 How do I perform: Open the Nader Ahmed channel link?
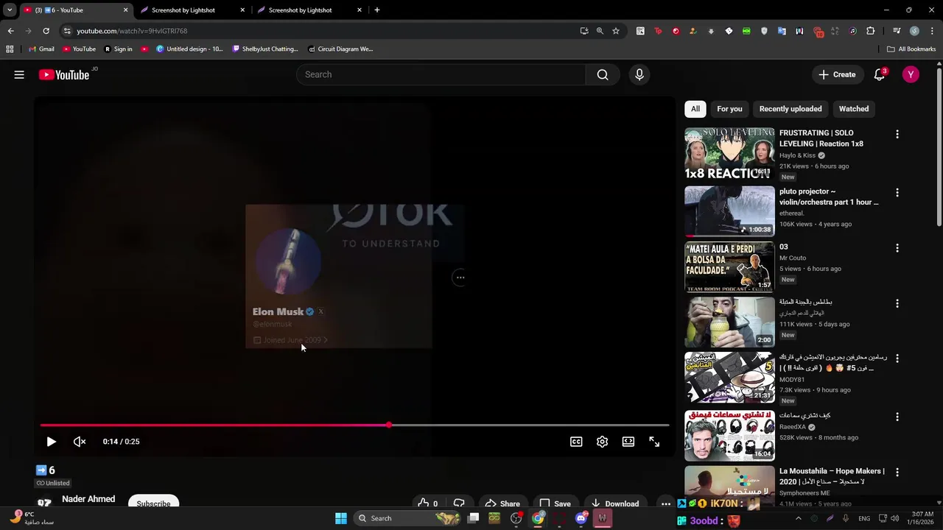pos(88,499)
